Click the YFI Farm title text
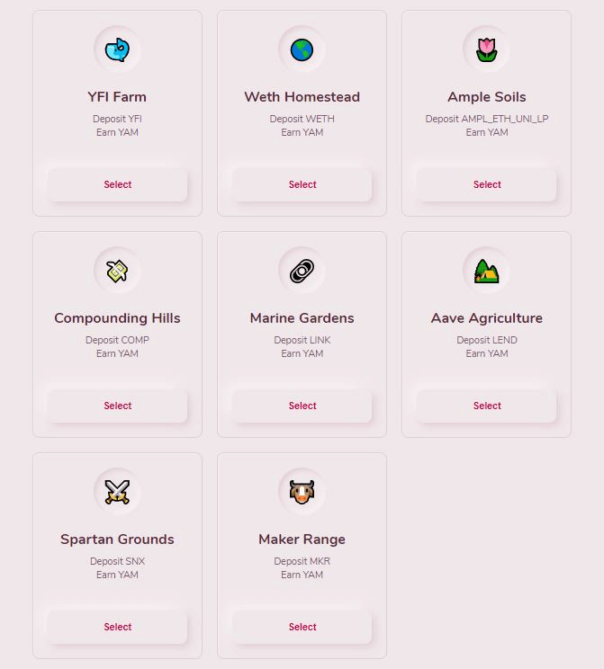604x669 pixels. [x=117, y=97]
